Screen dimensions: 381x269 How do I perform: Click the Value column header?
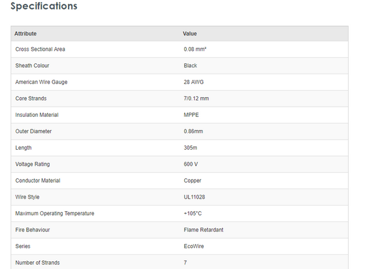190,33
